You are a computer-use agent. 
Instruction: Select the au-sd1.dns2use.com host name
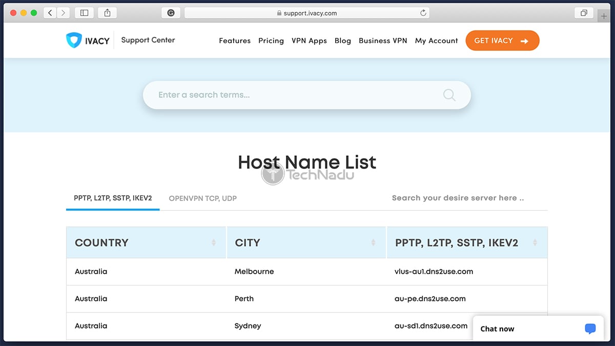click(x=431, y=325)
